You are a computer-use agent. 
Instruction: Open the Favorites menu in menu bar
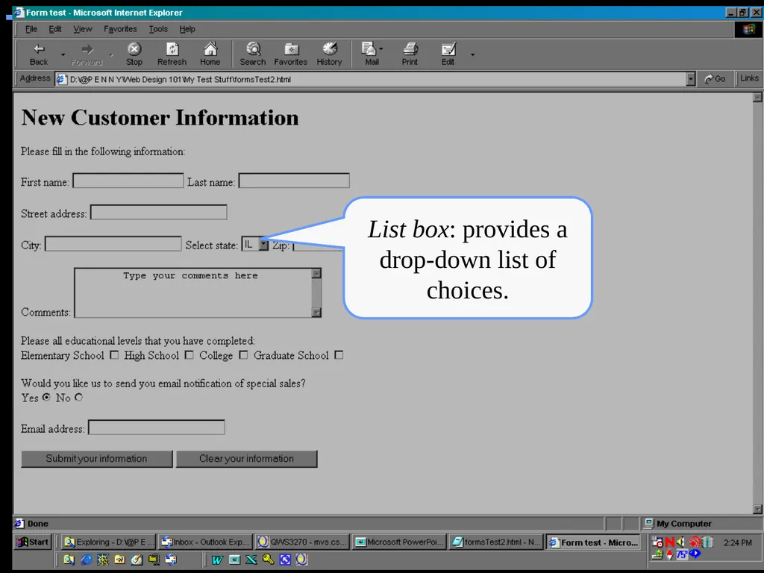(x=120, y=29)
